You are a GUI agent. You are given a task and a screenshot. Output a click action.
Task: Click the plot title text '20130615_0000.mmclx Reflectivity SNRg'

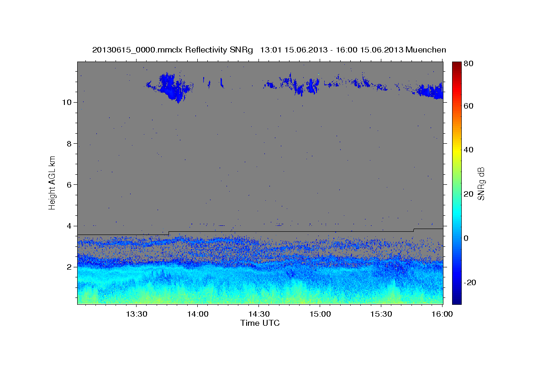[x=173, y=49]
